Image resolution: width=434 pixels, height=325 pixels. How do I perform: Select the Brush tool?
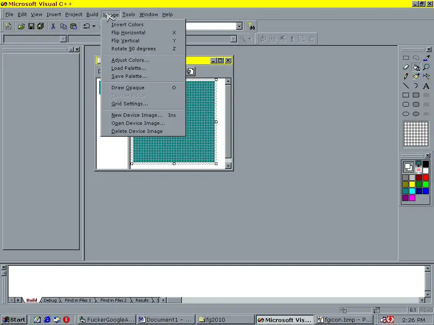coord(416,76)
